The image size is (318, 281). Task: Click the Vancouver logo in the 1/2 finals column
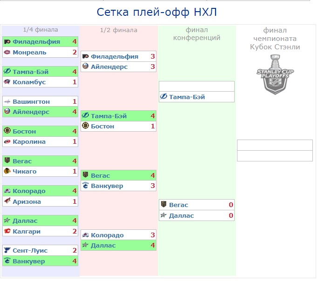(85, 186)
